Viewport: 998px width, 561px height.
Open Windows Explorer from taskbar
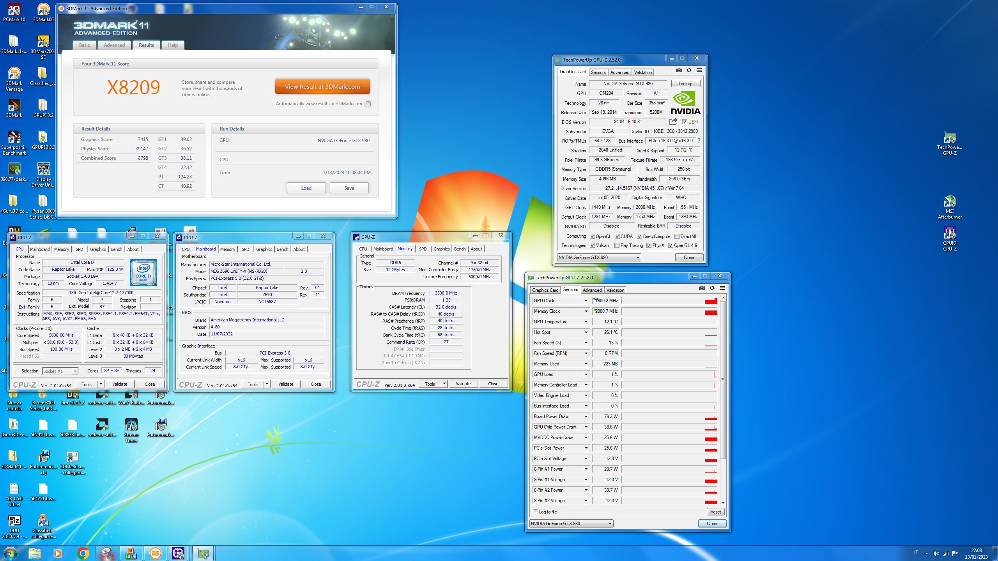point(34,553)
